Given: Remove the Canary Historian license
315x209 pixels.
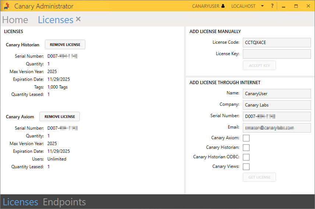Looking at the screenshot, I should click(x=65, y=44).
